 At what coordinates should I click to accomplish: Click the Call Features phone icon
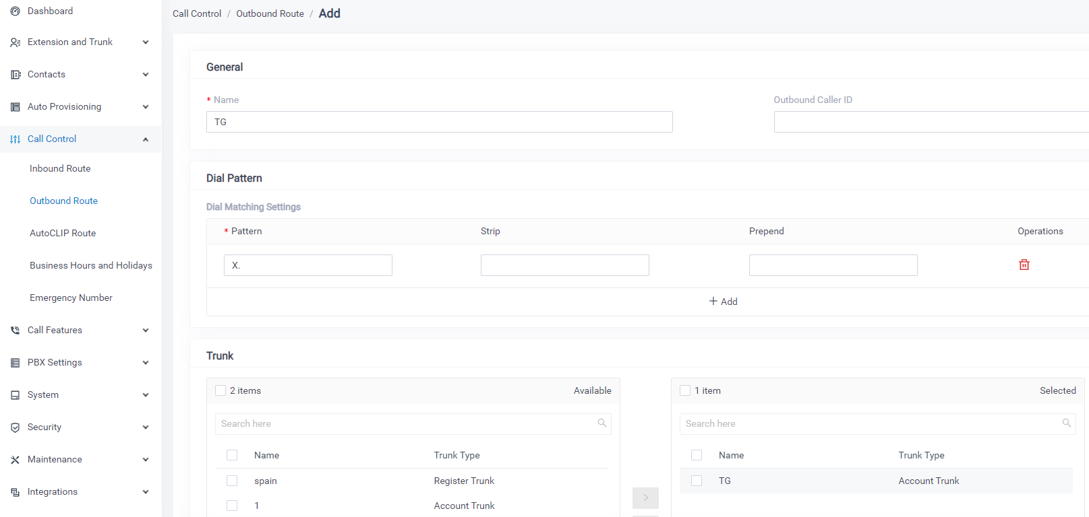click(15, 331)
